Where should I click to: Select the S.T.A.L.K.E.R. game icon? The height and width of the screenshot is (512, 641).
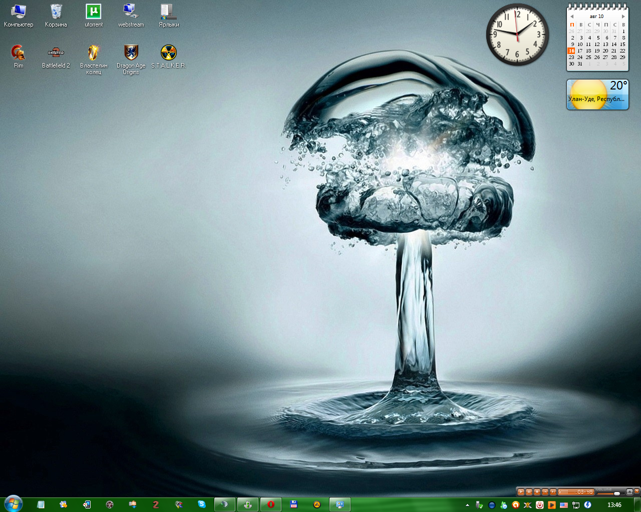(x=168, y=53)
